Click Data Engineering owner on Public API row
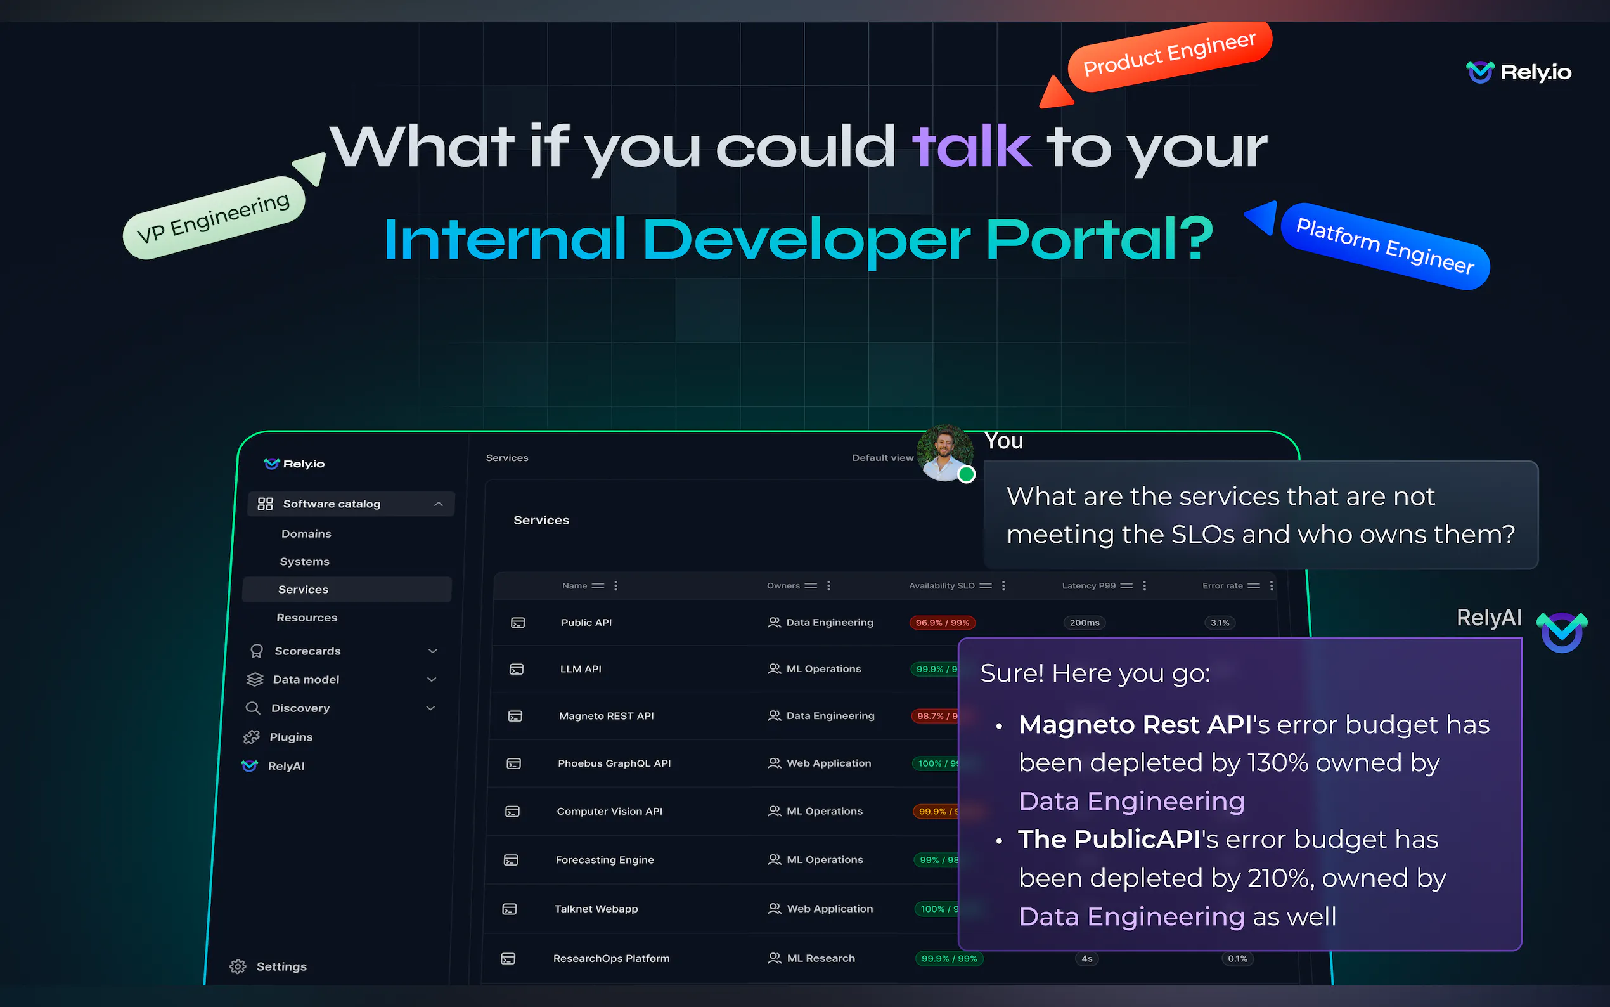 click(x=829, y=623)
